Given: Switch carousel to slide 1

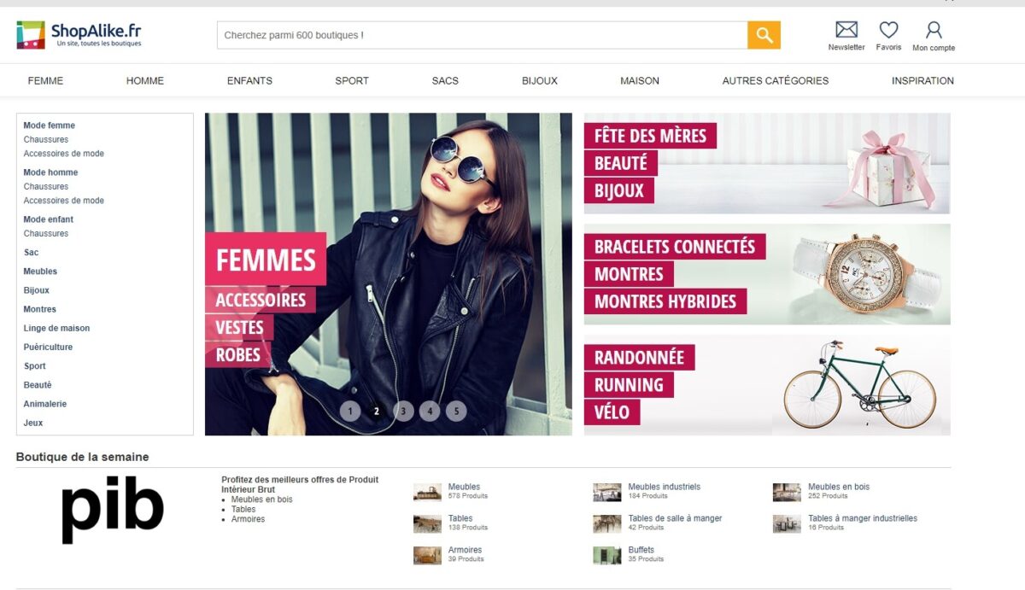Looking at the screenshot, I should (x=350, y=412).
